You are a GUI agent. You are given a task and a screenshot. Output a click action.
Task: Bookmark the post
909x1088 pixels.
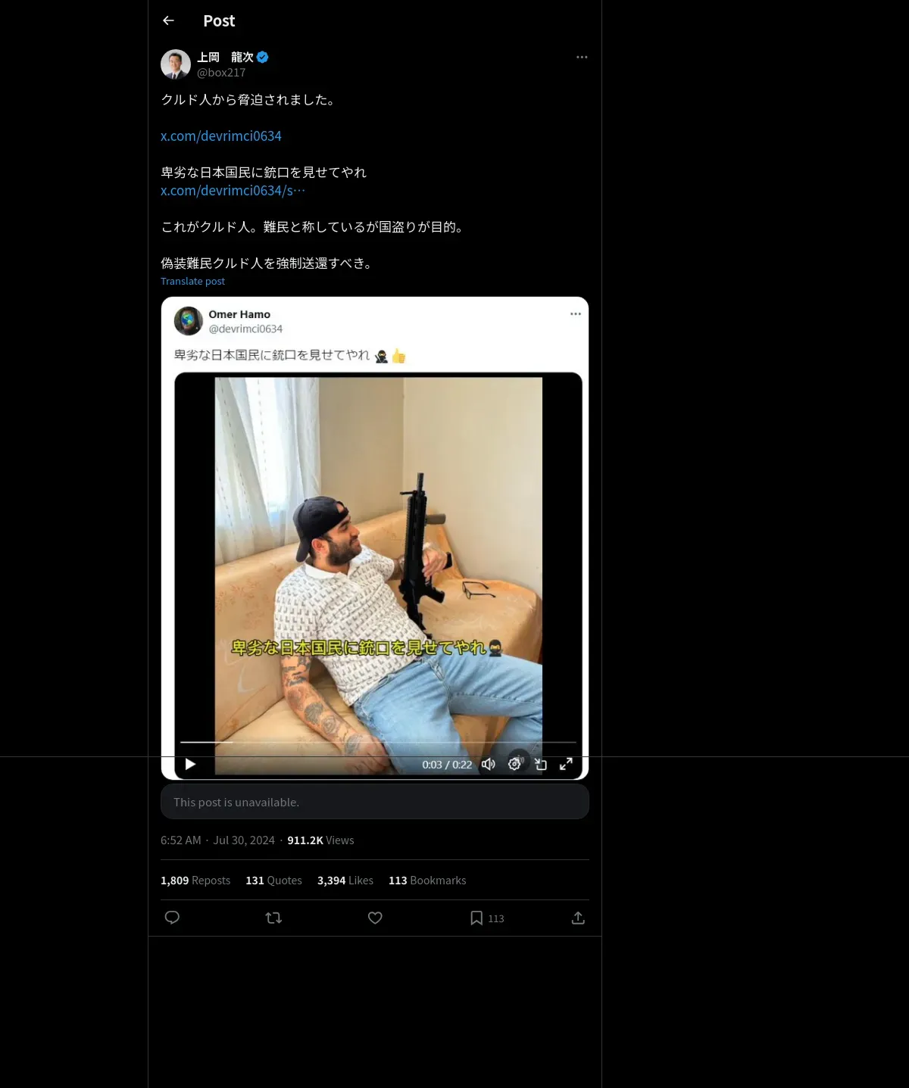[x=476, y=918]
